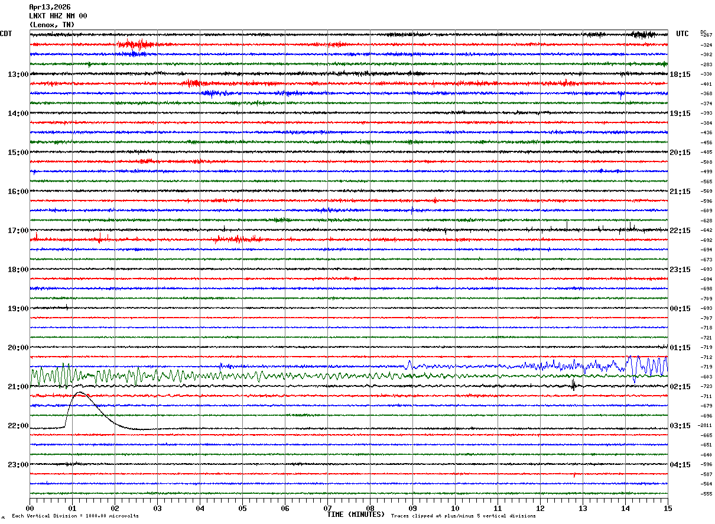The width and height of the screenshot is (715, 524).
Task: Click the 13:00 CDT time label
Action: point(18,75)
